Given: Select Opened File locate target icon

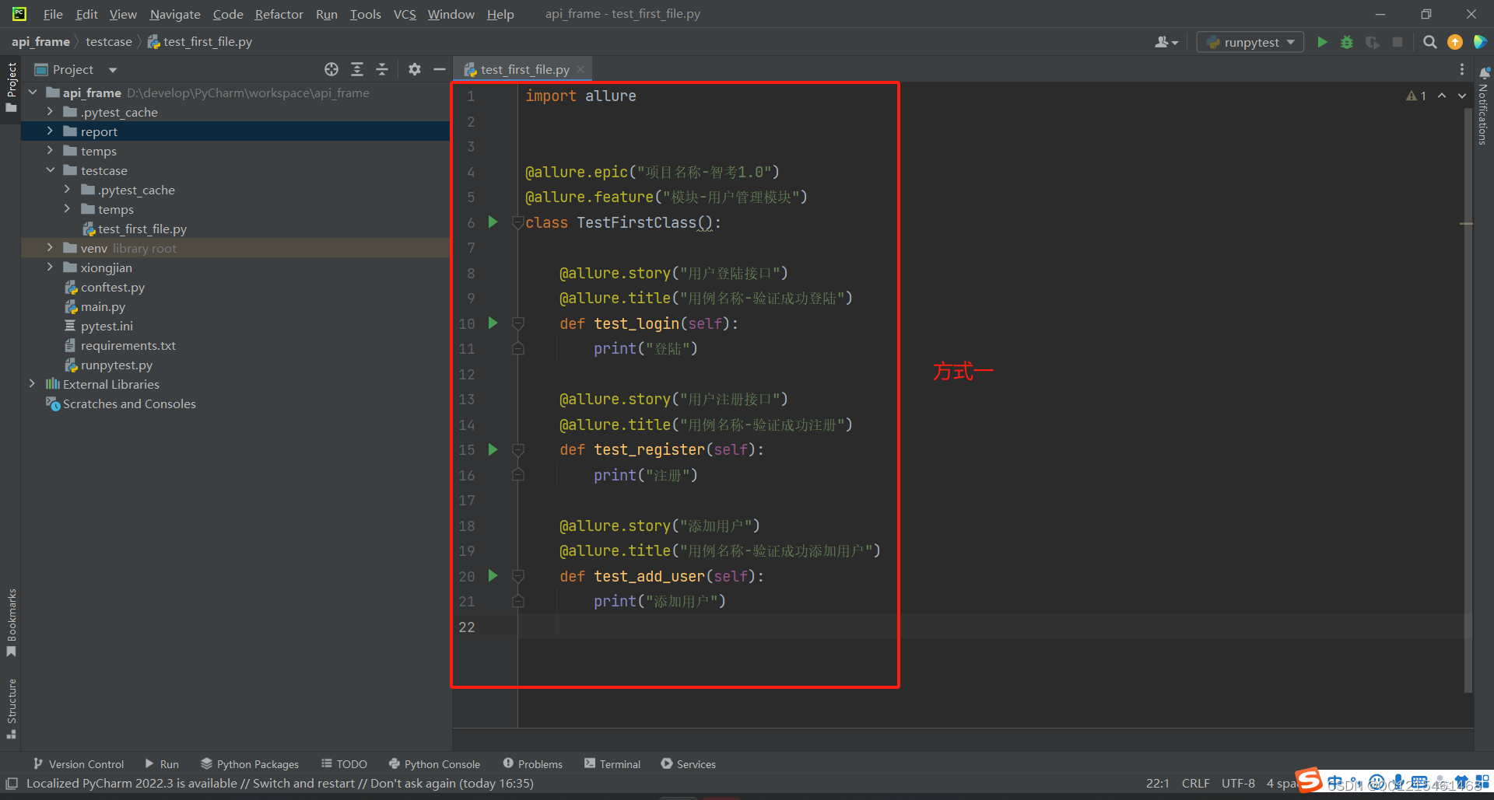Looking at the screenshot, I should [x=331, y=69].
